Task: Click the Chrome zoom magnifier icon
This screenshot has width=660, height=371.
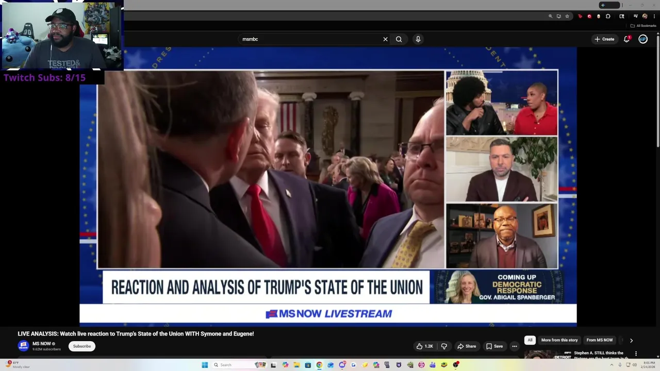Action: [x=551, y=16]
